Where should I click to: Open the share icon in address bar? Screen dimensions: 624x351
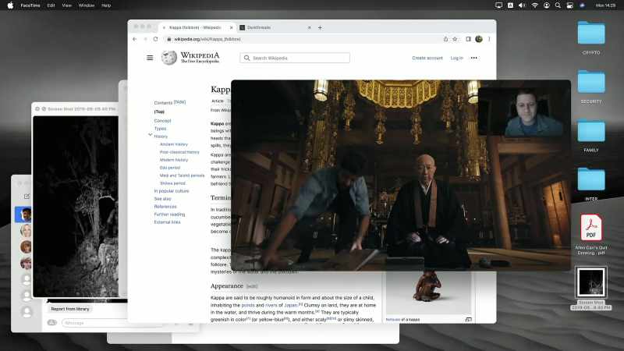(x=445, y=39)
